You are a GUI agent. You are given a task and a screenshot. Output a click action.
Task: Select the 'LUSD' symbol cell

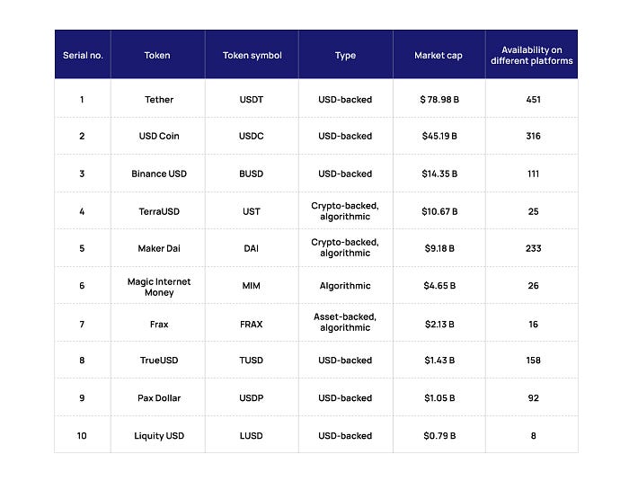[252, 436]
